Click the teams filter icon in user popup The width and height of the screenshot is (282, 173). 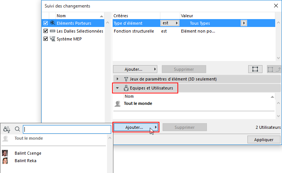point(7,129)
